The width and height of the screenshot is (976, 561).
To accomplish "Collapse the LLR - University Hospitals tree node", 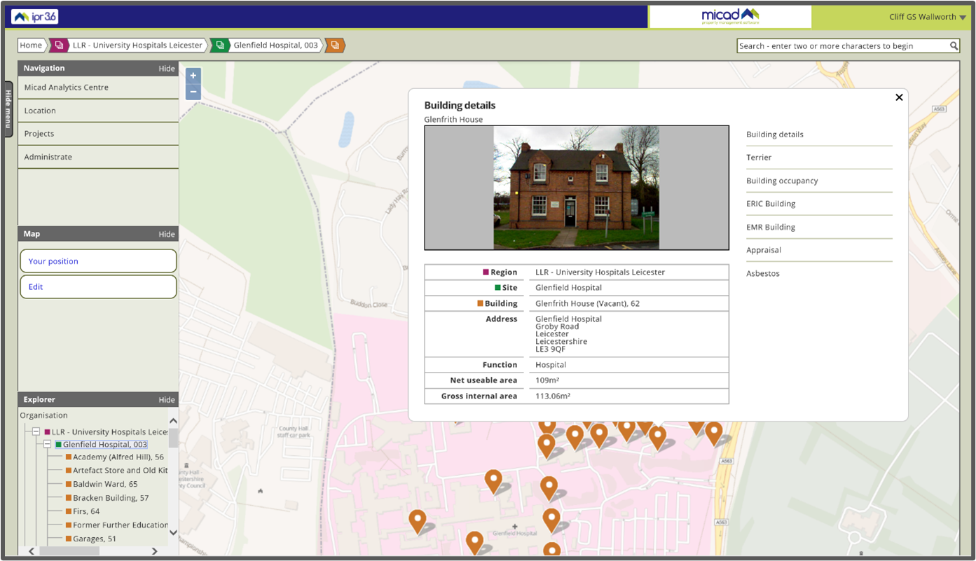I will point(36,432).
